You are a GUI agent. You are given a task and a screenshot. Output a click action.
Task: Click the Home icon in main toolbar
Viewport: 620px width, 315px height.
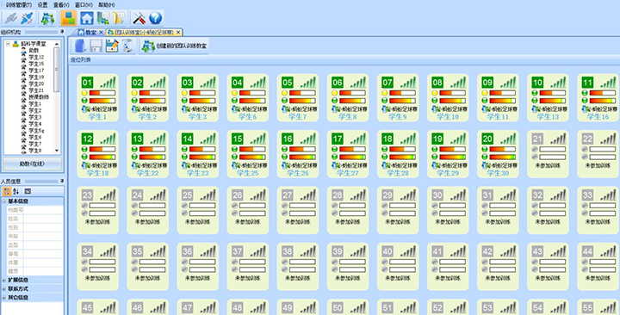(87, 18)
